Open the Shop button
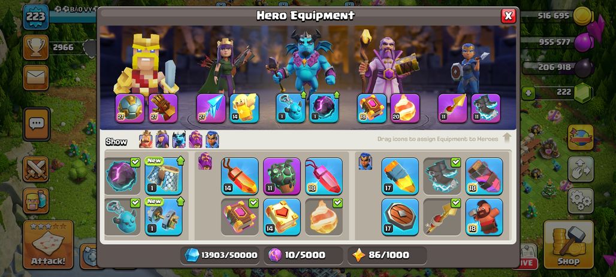 pos(568,244)
